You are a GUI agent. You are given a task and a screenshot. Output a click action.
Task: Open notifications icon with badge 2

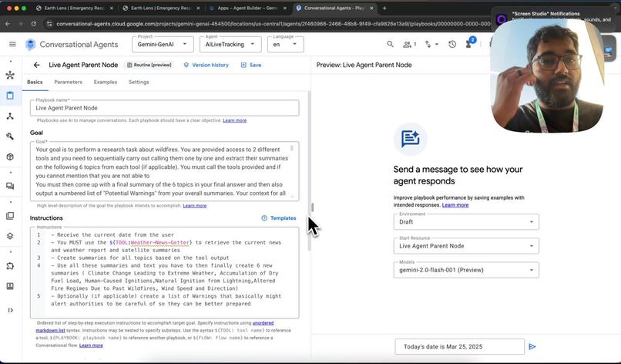click(470, 43)
